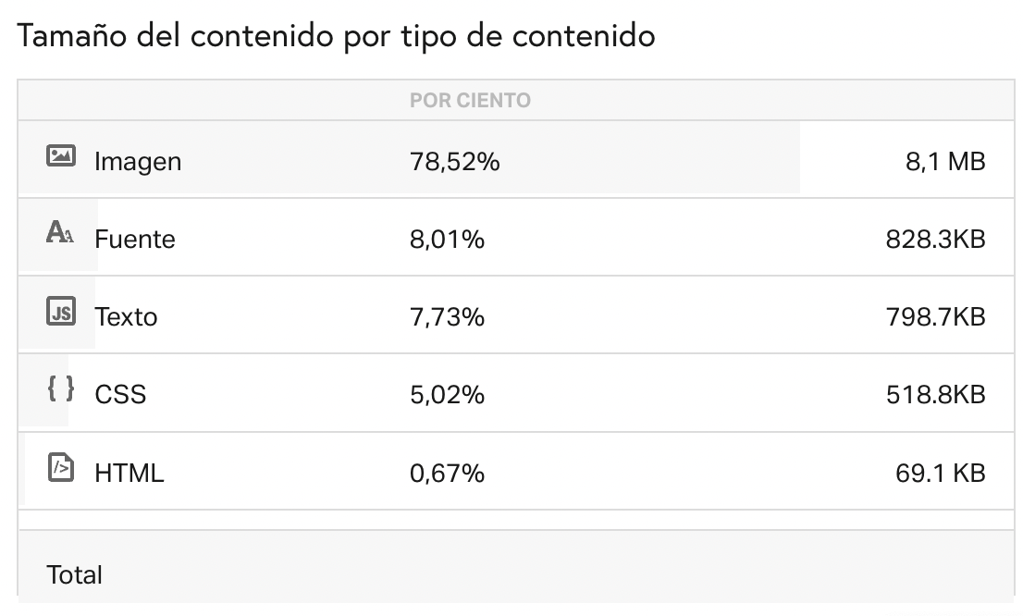
Task: Click the 8,1 MB size value
Action: [945, 162]
